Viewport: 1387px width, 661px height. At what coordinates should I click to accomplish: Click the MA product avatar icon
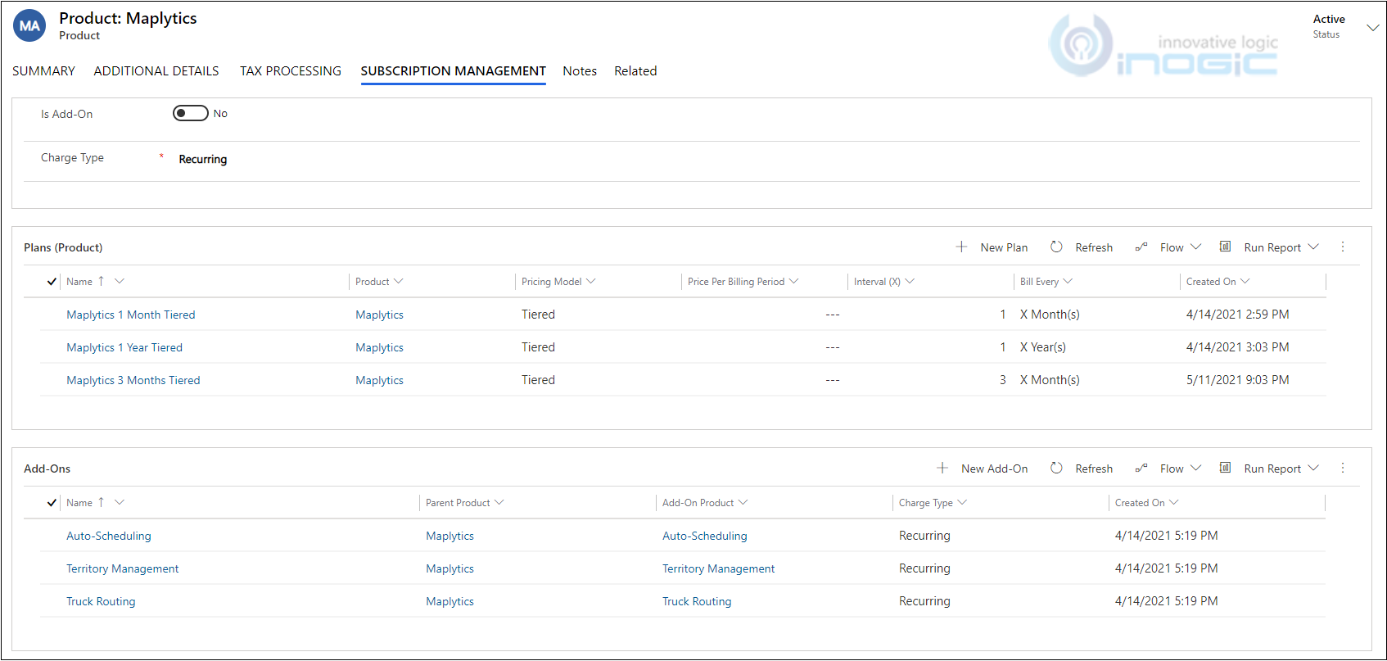[29, 26]
